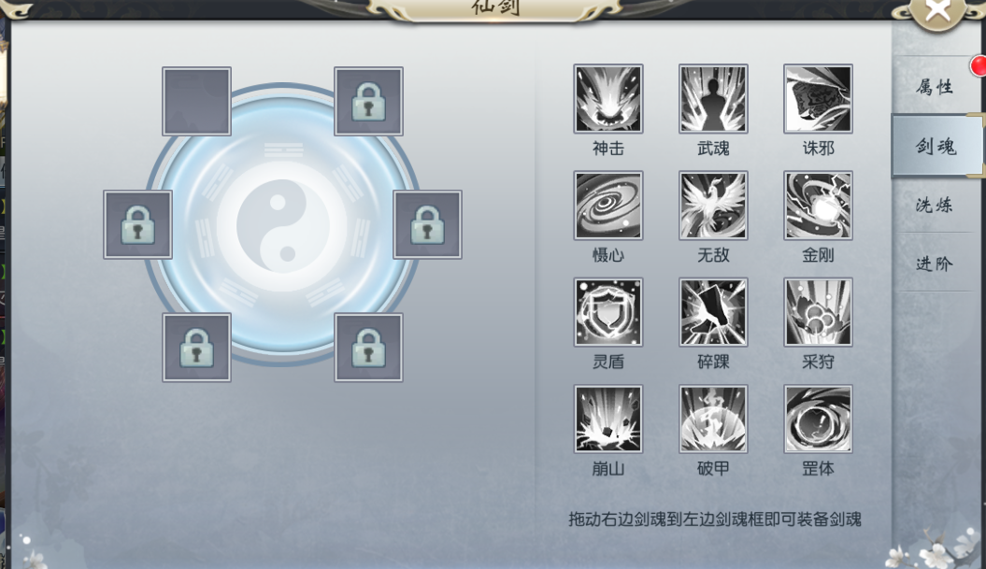Click the empty top-left sword soul slot
The image size is (986, 569).
[197, 101]
